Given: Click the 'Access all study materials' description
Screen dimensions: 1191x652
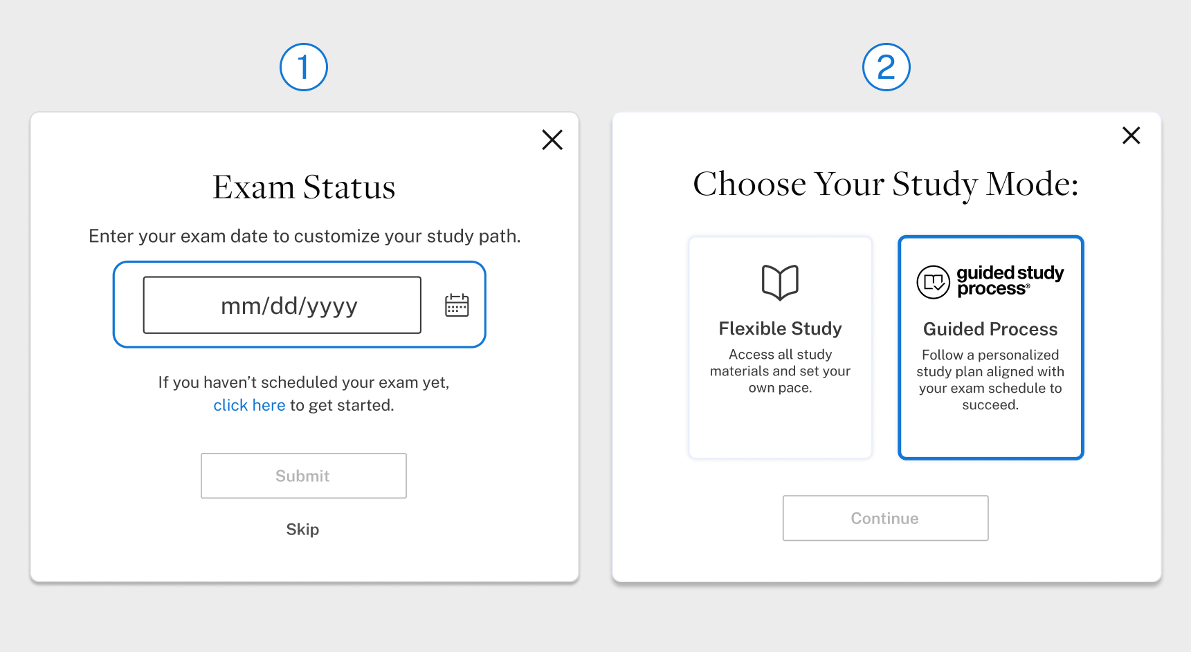Looking at the screenshot, I should pos(780,371).
